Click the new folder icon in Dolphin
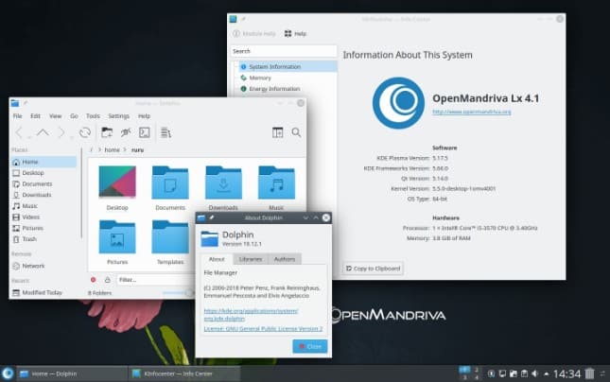This screenshot has height=382, width=610. 107,132
